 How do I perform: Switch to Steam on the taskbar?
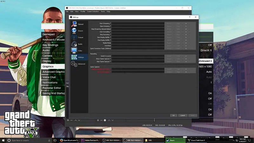pyautogui.click(x=176, y=140)
